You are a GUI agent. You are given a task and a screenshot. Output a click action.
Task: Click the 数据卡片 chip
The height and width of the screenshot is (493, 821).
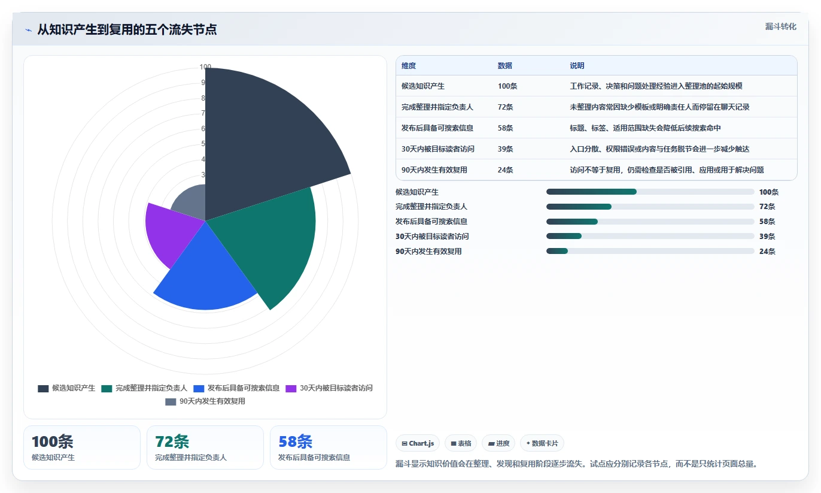[542, 443]
